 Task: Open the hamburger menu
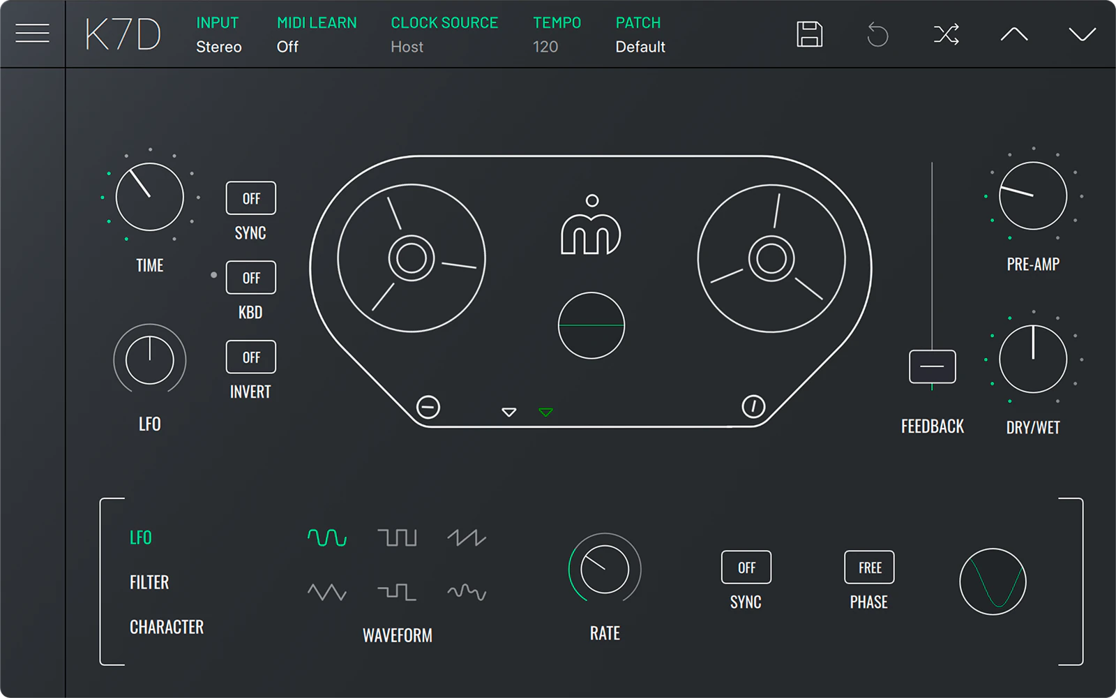click(x=32, y=34)
